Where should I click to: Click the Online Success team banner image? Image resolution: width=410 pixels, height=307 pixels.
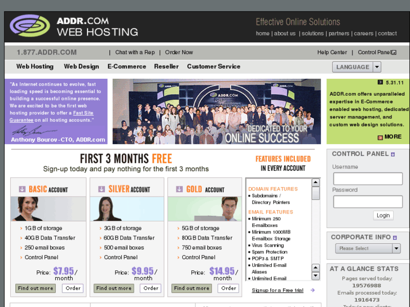click(217, 112)
